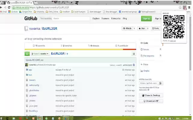Click the plus icon to create new file
The width and height of the screenshot is (193, 120).
click(x=67, y=54)
